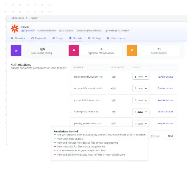Click the 28 Authorizations count
Image resolution: width=194 pixels, height=179 pixels.
pos(159,49)
